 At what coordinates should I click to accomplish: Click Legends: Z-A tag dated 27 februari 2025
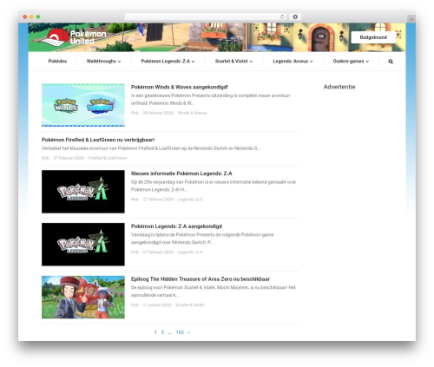coord(190,200)
